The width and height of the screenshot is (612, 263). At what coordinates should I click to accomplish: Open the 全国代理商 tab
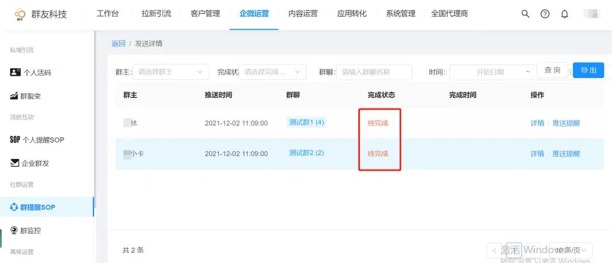[449, 14]
